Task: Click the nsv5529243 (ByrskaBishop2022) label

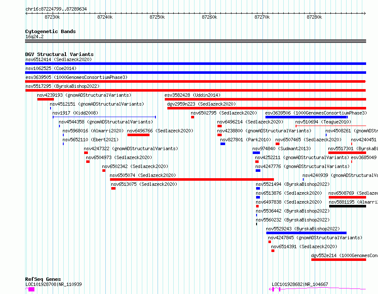Action: point(303,229)
